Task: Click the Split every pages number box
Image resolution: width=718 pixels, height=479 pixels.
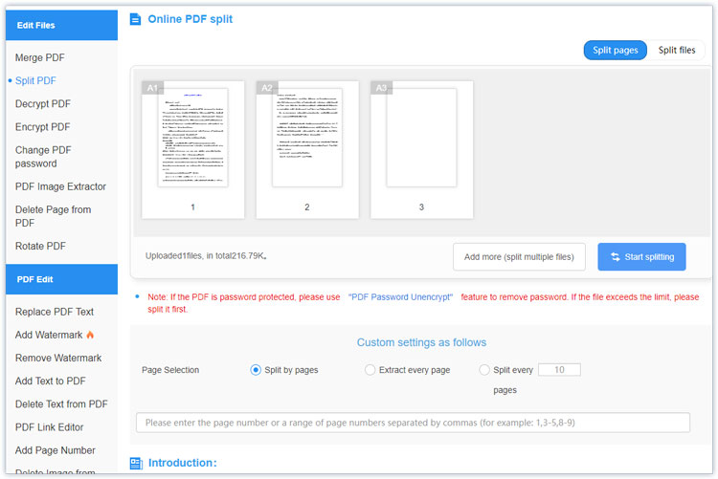Action: coord(559,370)
